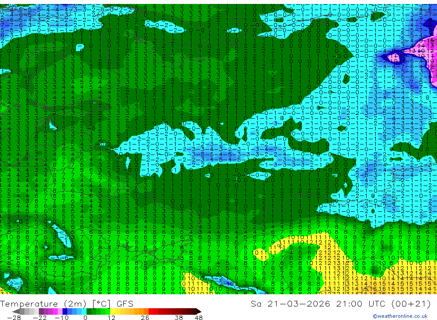Image resolution: width=437 pixels, height=320 pixels.
Task: Pick the bright yellow swatch above 12
Action: click(112, 312)
